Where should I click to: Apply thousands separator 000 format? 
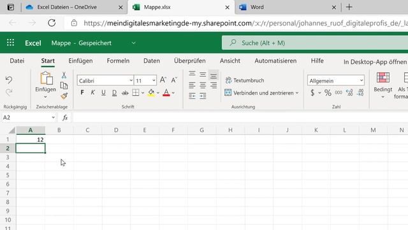(x=339, y=93)
